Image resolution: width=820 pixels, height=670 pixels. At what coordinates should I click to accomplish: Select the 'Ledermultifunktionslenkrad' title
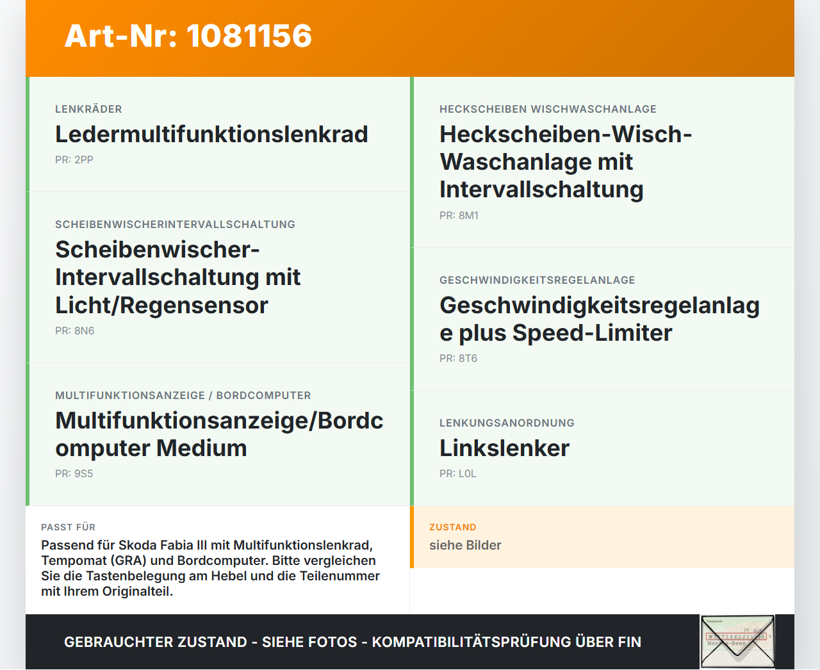click(211, 135)
